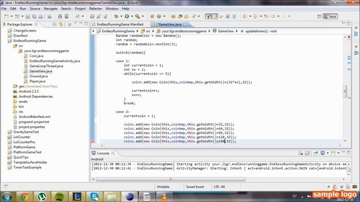This screenshot has height=202, width=360.
Task: Open the Source menu
Action: (x=35, y=8)
